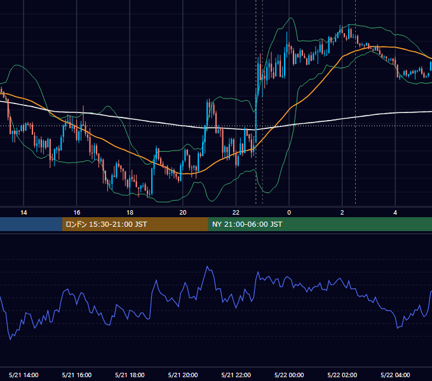Click the ロンドン 15:30-21:00 JST session bar
This screenshot has height=381, width=432.
click(135, 224)
